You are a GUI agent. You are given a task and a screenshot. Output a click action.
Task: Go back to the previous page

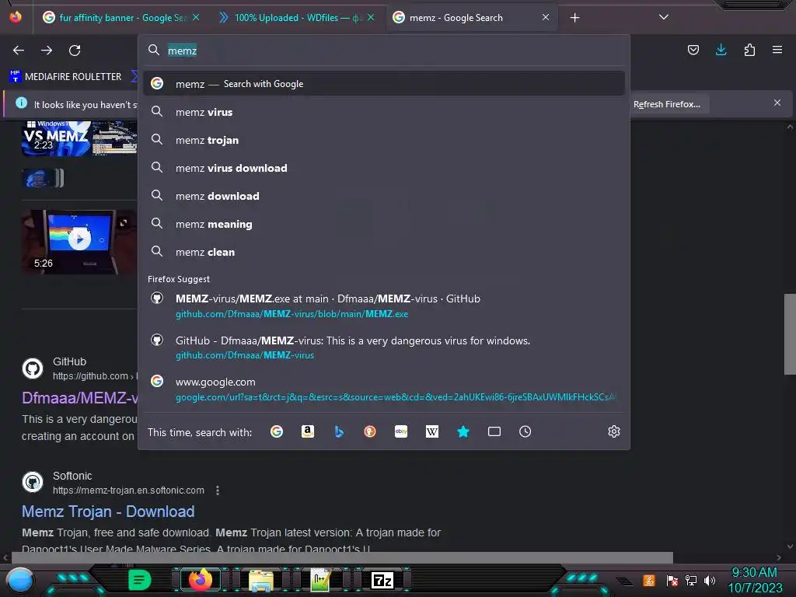click(x=19, y=51)
